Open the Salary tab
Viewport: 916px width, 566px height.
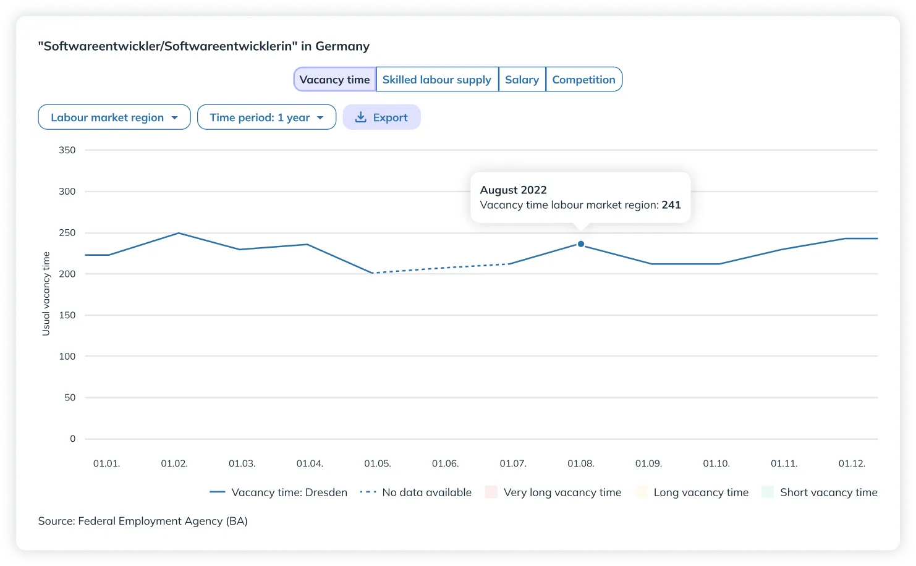pos(522,80)
